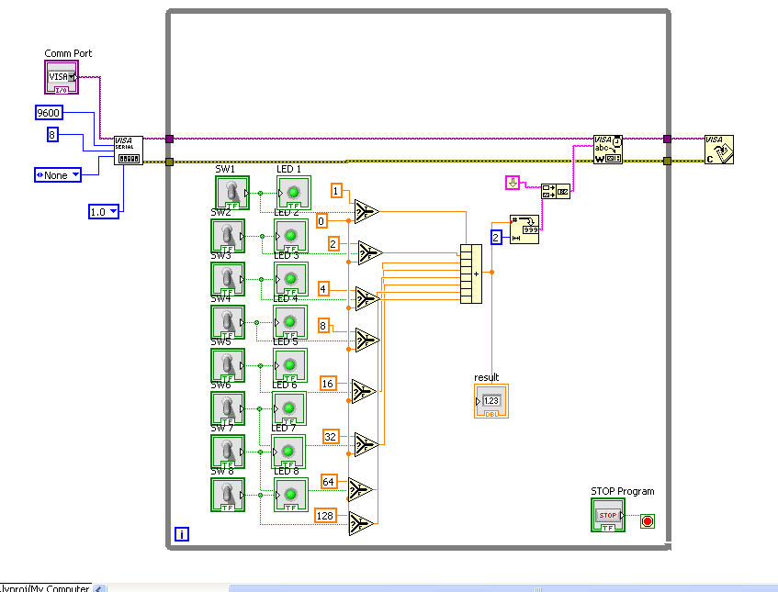
Task: Click the VISA Write function node
Action: click(608, 150)
